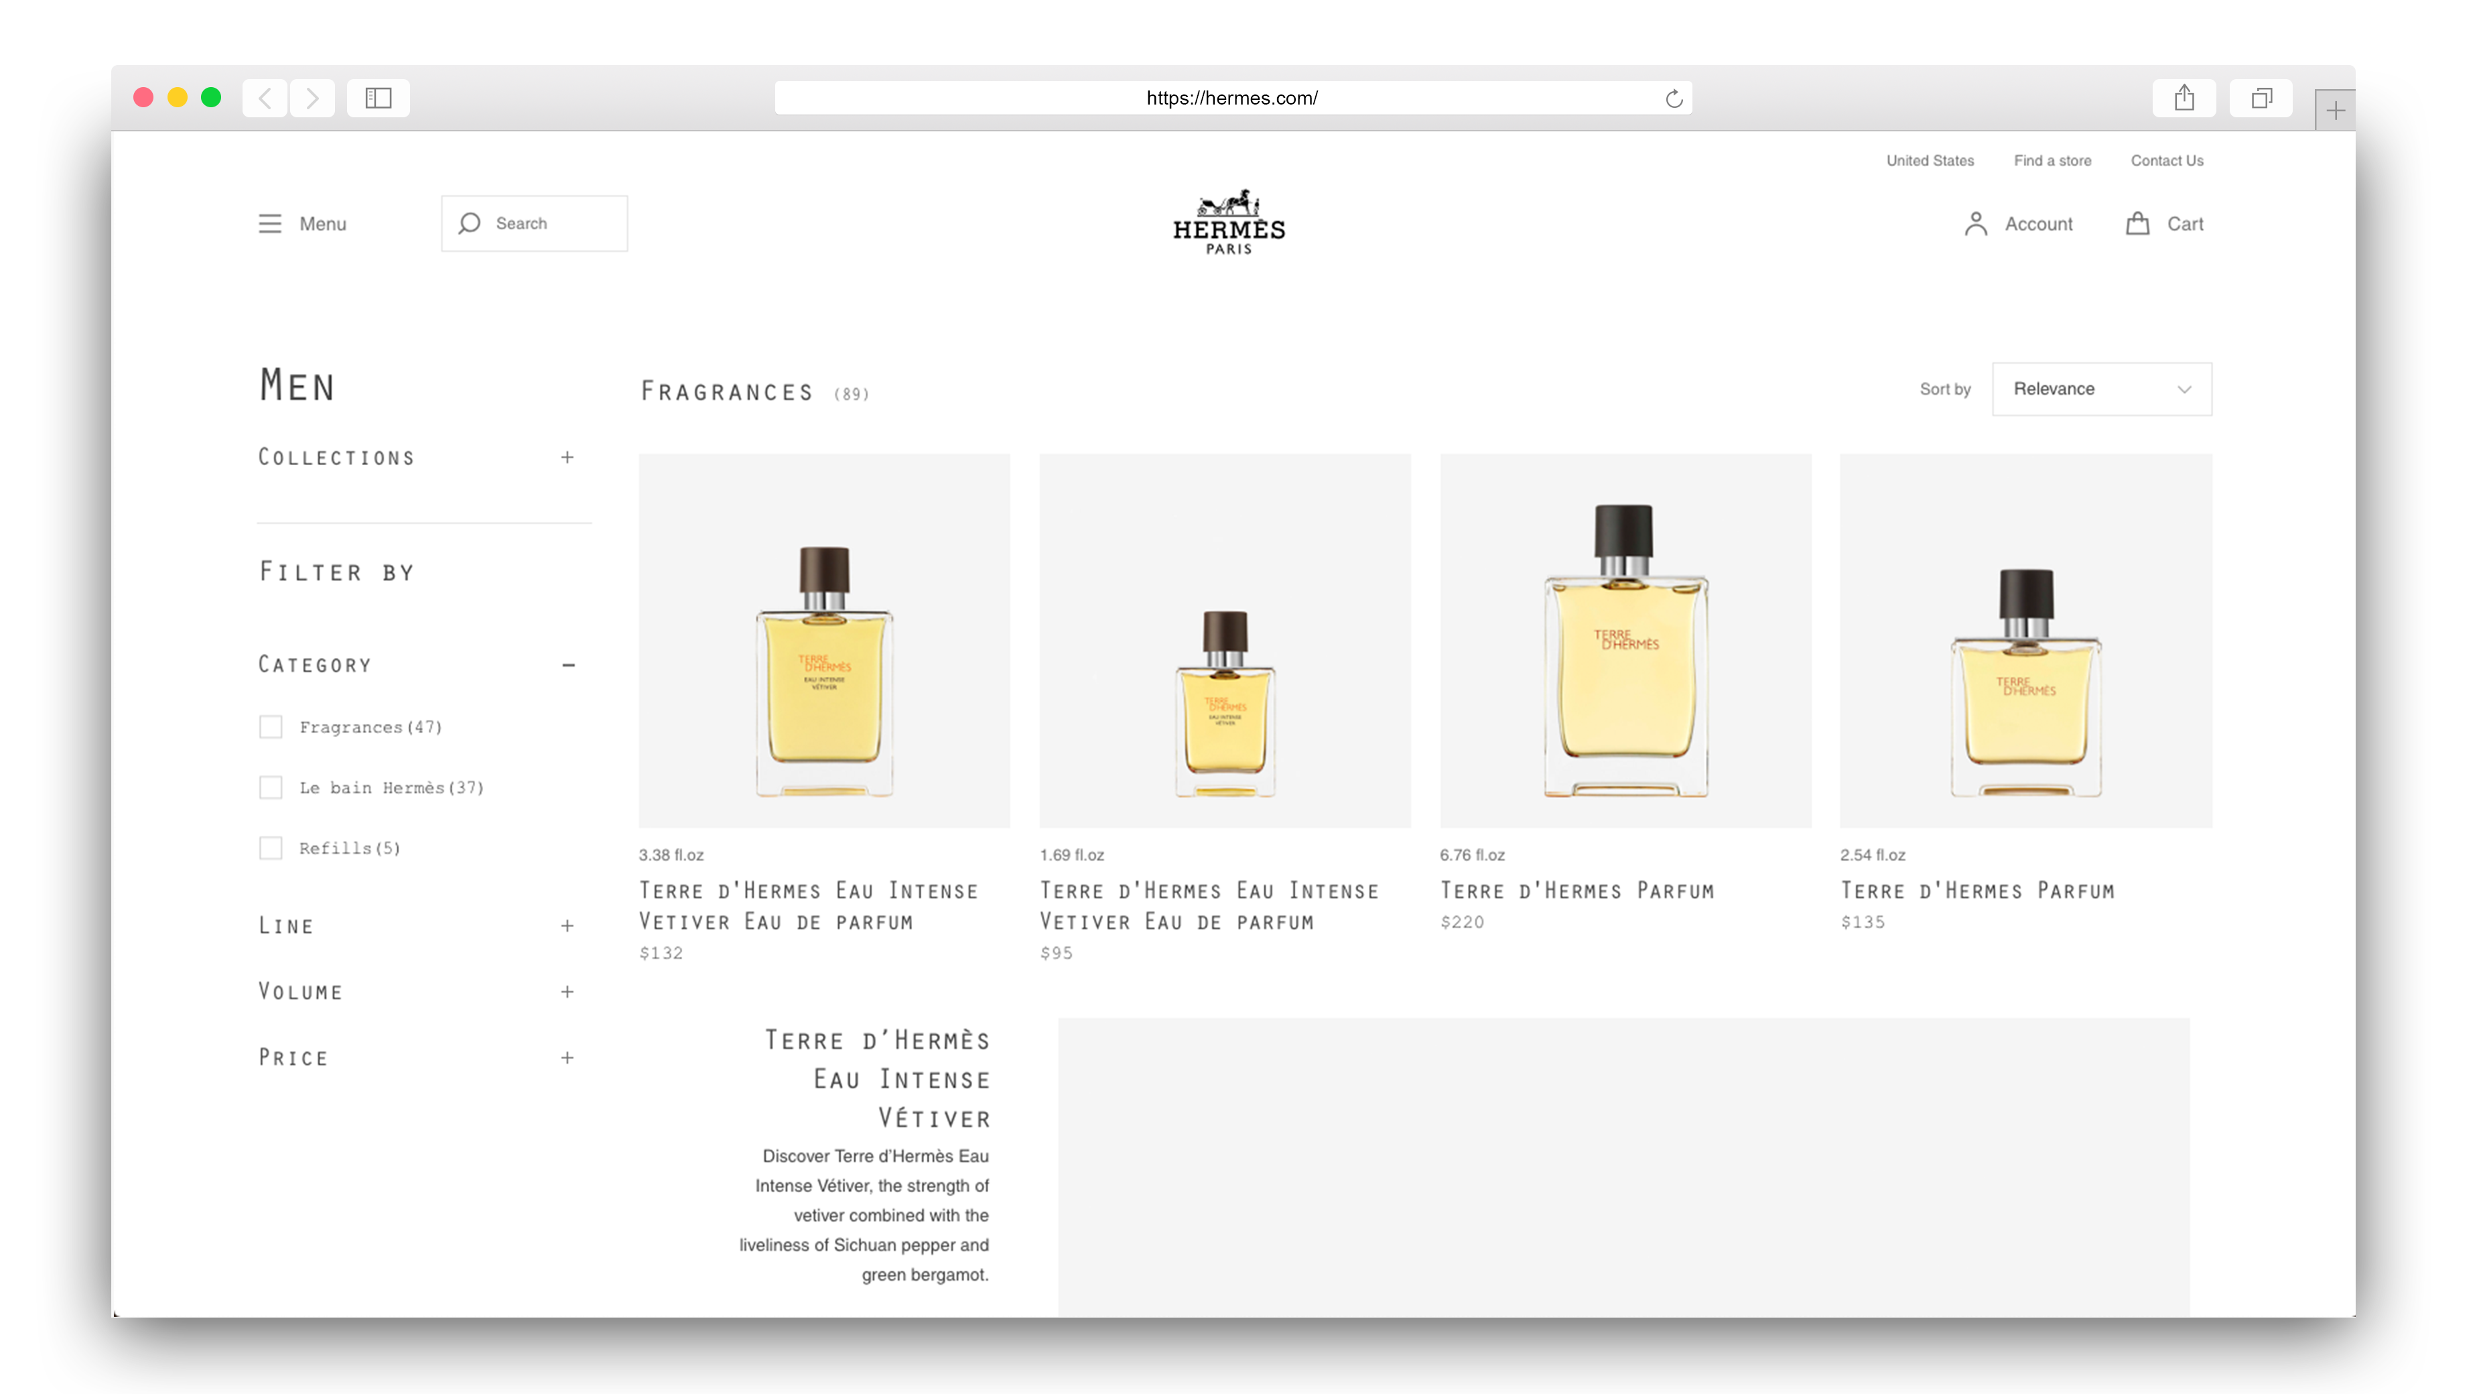Show all tabs with the tab overview icon
The width and height of the screenshot is (2479, 1394).
[x=2261, y=99]
